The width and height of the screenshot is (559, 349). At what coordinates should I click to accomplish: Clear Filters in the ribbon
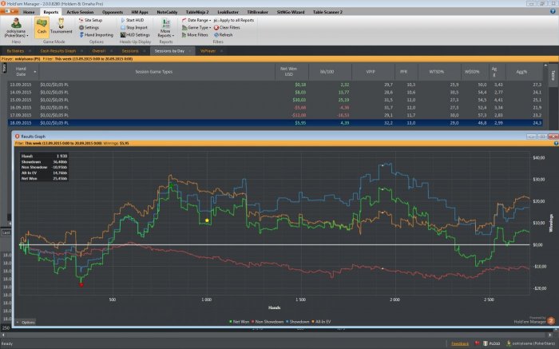[227, 27]
